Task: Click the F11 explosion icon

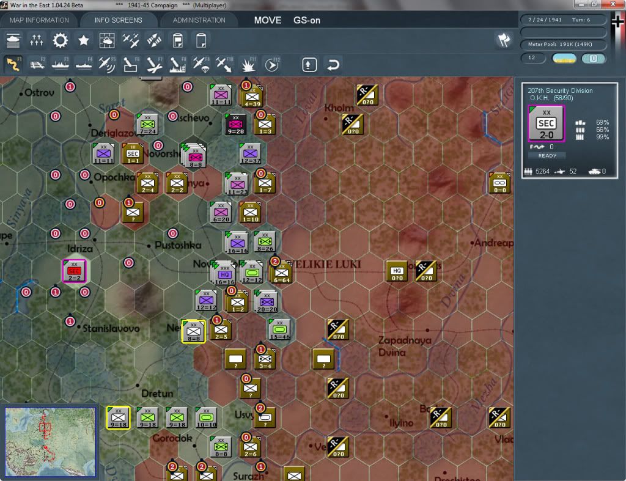Action: tap(248, 64)
